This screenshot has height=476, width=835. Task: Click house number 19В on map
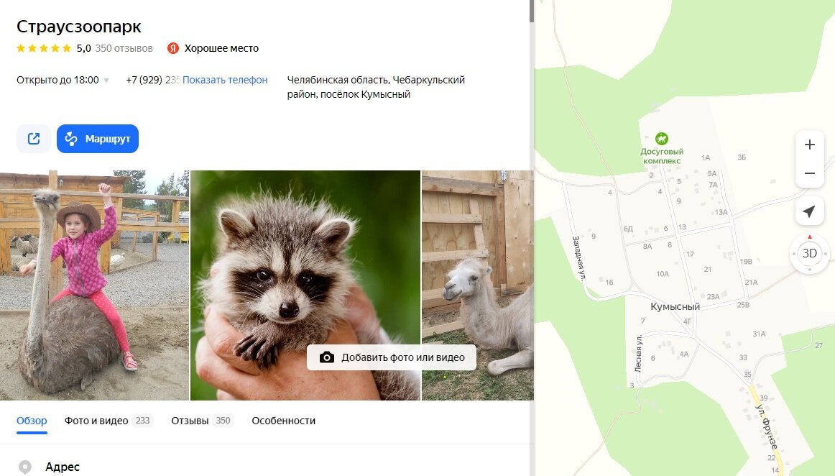(746, 262)
